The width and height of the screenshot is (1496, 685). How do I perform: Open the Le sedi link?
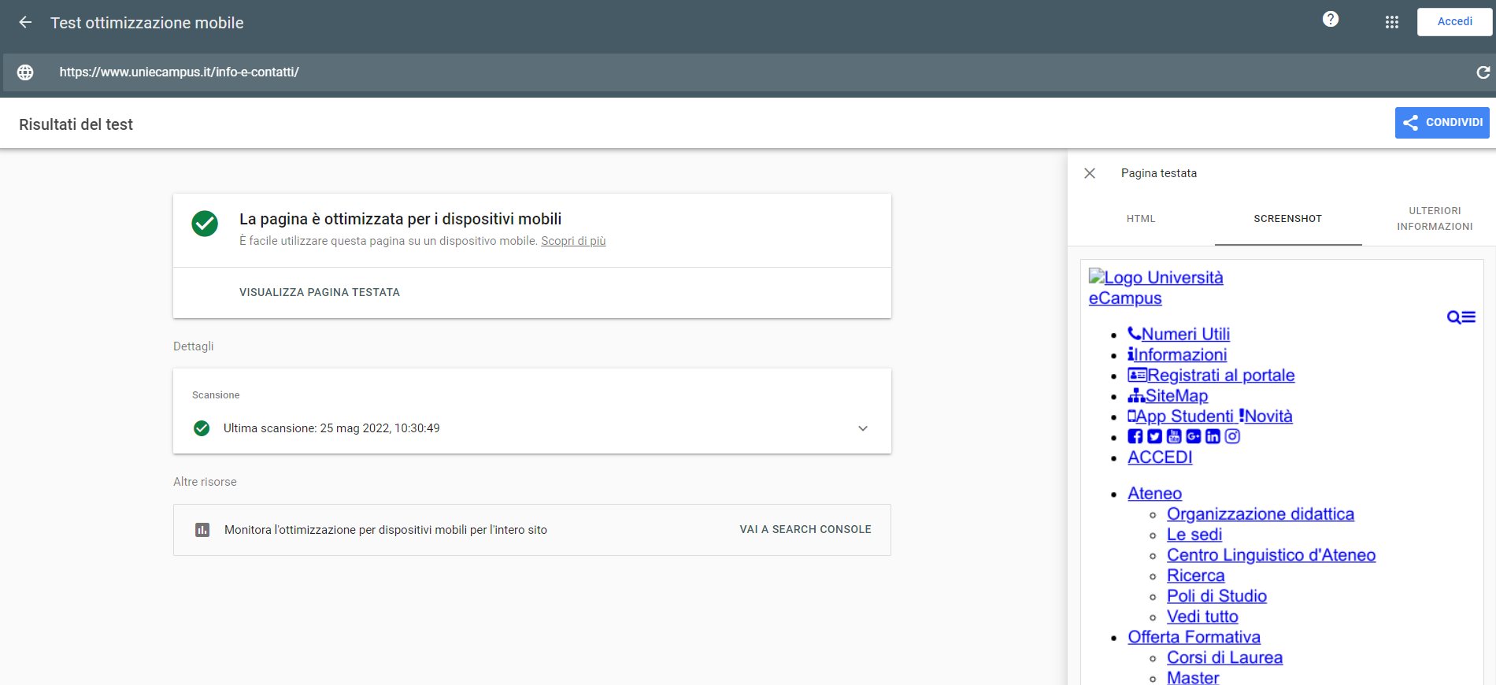click(x=1194, y=535)
